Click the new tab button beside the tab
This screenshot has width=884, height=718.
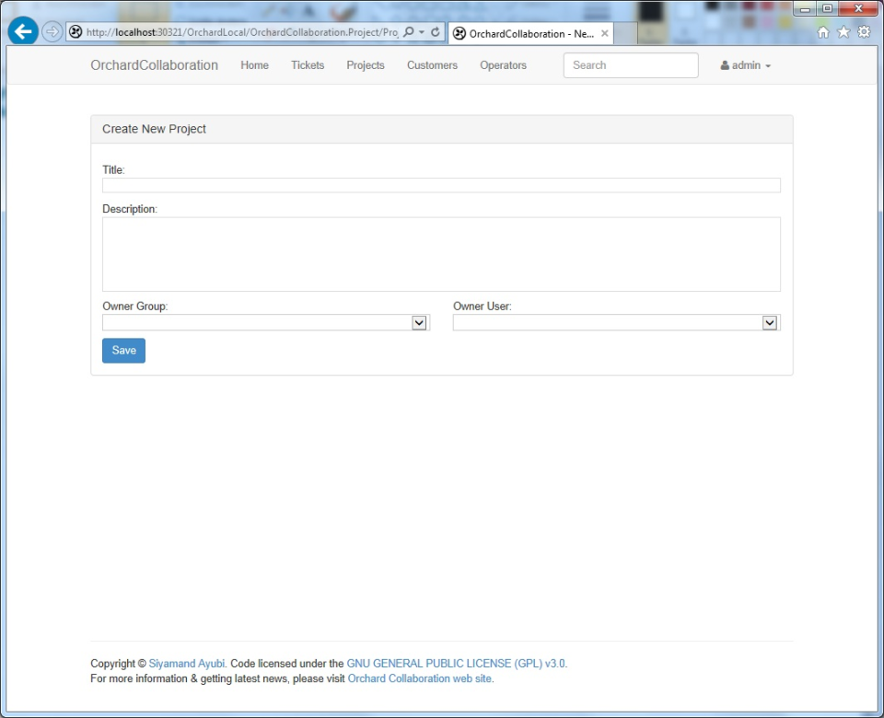(x=625, y=33)
